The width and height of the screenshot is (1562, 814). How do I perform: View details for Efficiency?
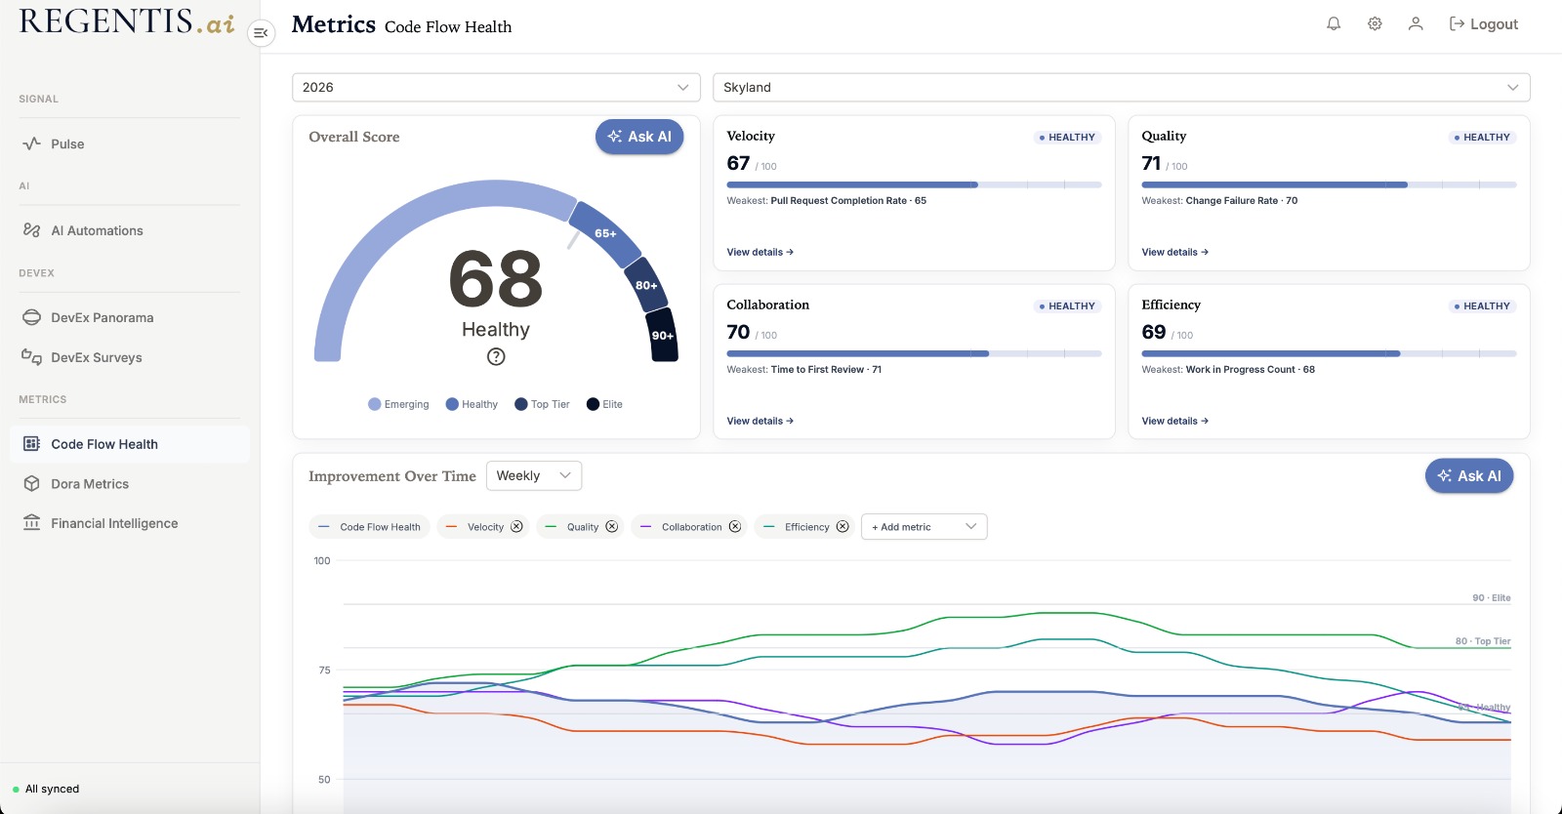click(x=1174, y=421)
